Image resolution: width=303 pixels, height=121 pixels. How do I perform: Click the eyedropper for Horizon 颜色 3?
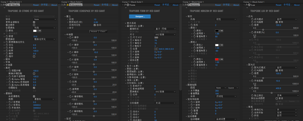pyautogui.click(x=221, y=59)
